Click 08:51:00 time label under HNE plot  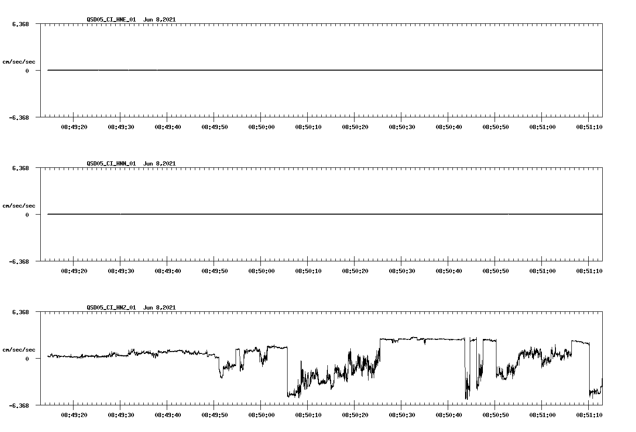pos(542,127)
